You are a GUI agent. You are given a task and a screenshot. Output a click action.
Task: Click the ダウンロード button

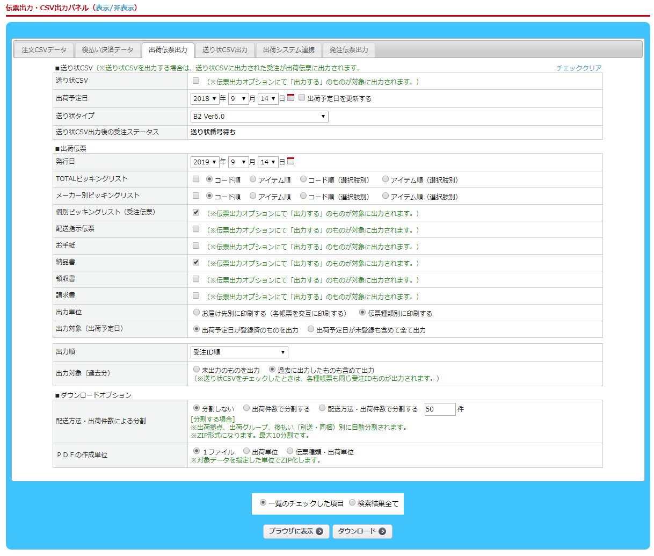(362, 531)
